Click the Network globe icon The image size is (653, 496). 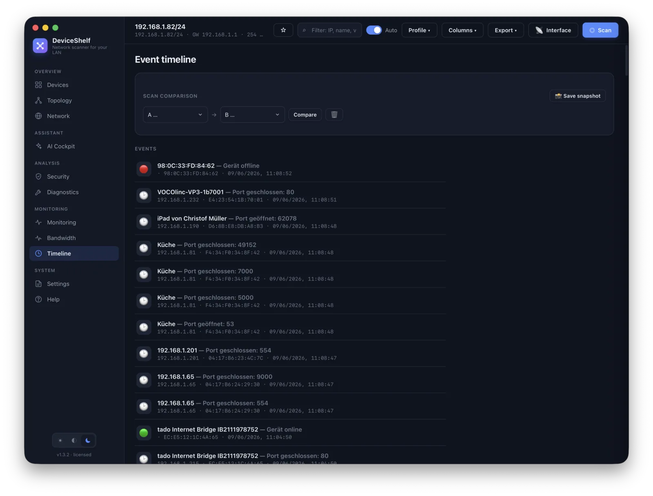(38, 116)
